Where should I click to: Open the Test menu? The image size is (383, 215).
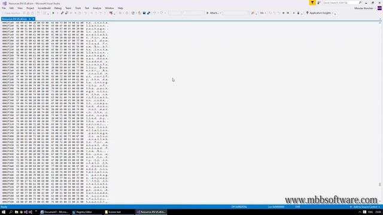[x=87, y=8]
